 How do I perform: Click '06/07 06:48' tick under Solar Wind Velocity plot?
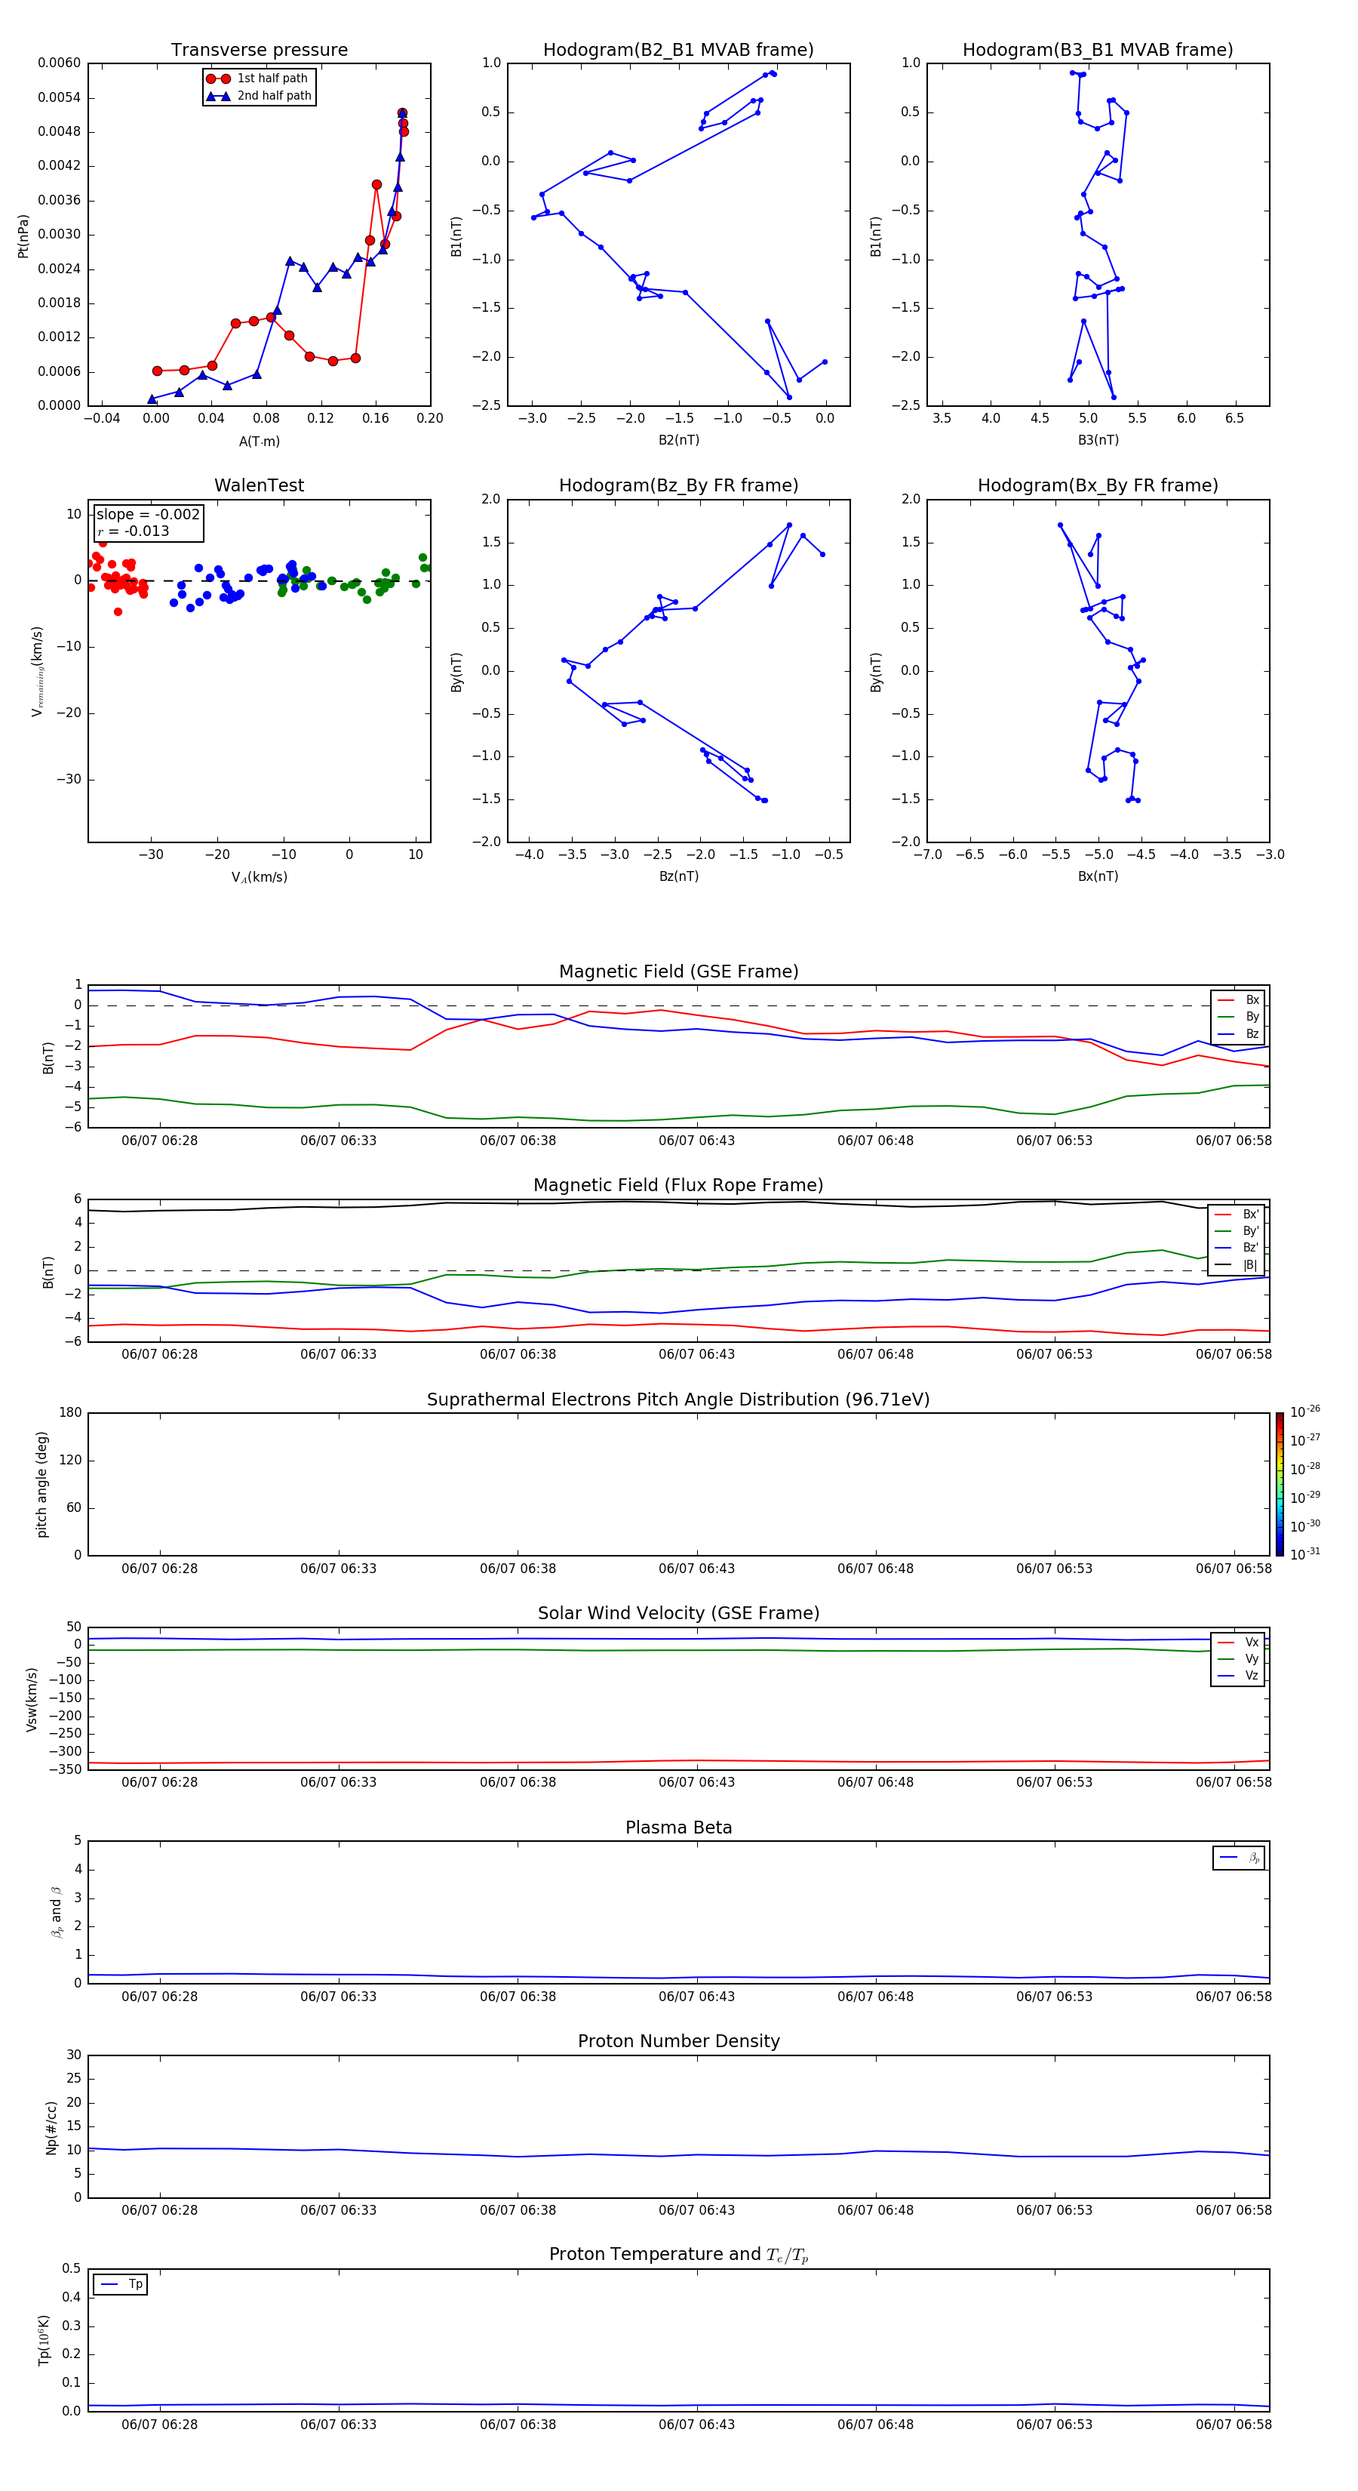[876, 1782]
